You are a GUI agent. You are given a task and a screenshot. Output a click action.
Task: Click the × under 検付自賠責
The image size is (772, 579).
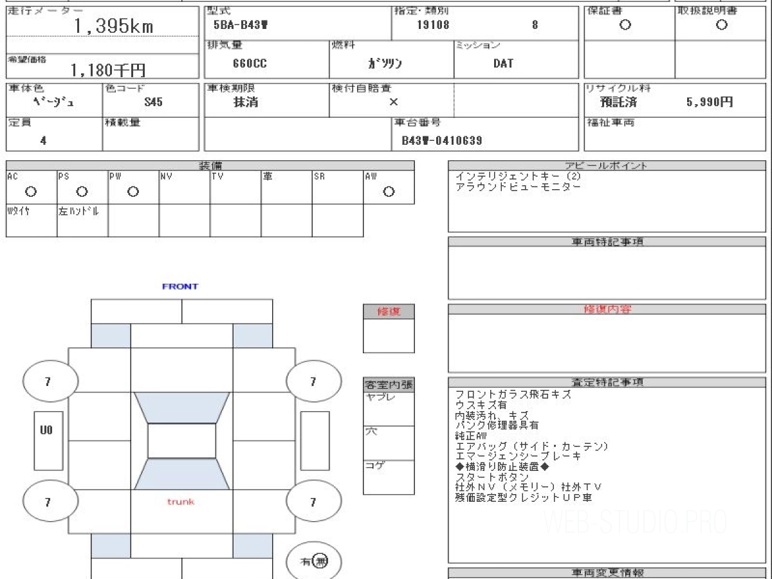(x=393, y=102)
